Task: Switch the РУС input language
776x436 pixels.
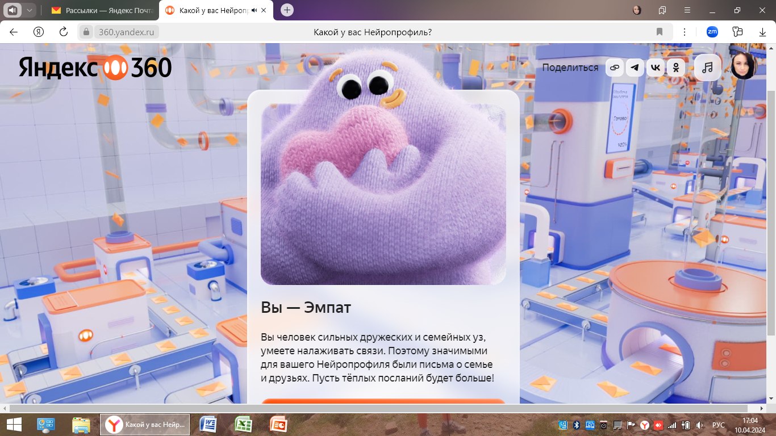Action: click(x=719, y=425)
